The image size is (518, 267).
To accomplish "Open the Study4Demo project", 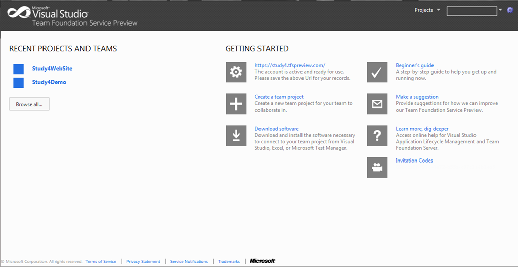I will click(x=49, y=82).
